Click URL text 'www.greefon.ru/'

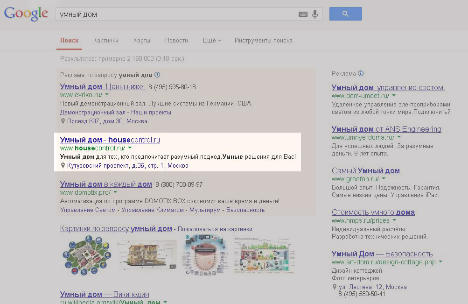[x=356, y=179]
